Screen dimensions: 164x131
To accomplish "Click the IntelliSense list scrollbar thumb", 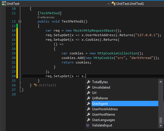I will click(x=161, y=120).
